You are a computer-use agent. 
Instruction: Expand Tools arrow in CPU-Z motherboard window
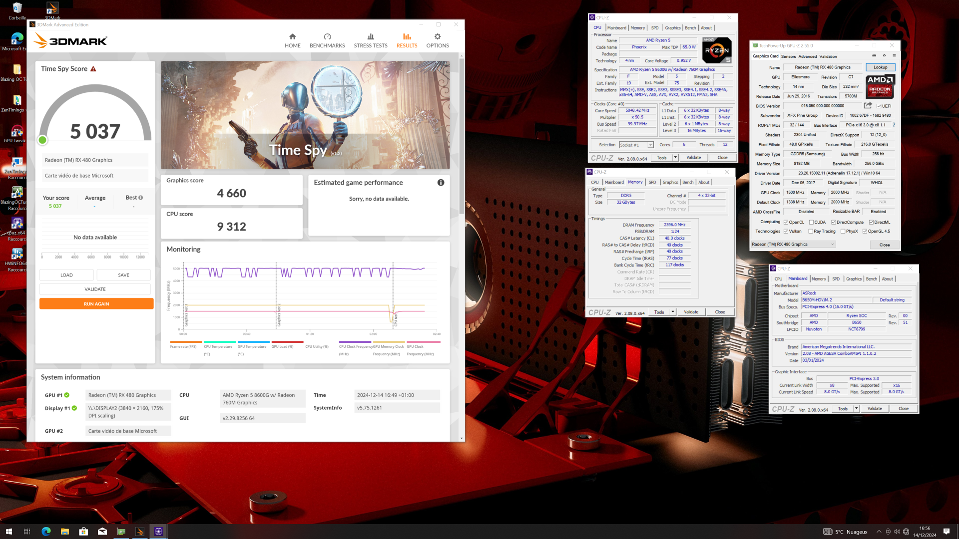856,408
